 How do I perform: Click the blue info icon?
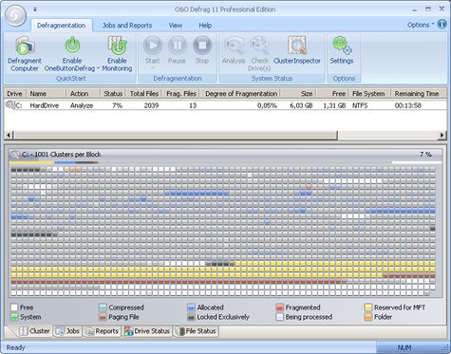pos(442,24)
